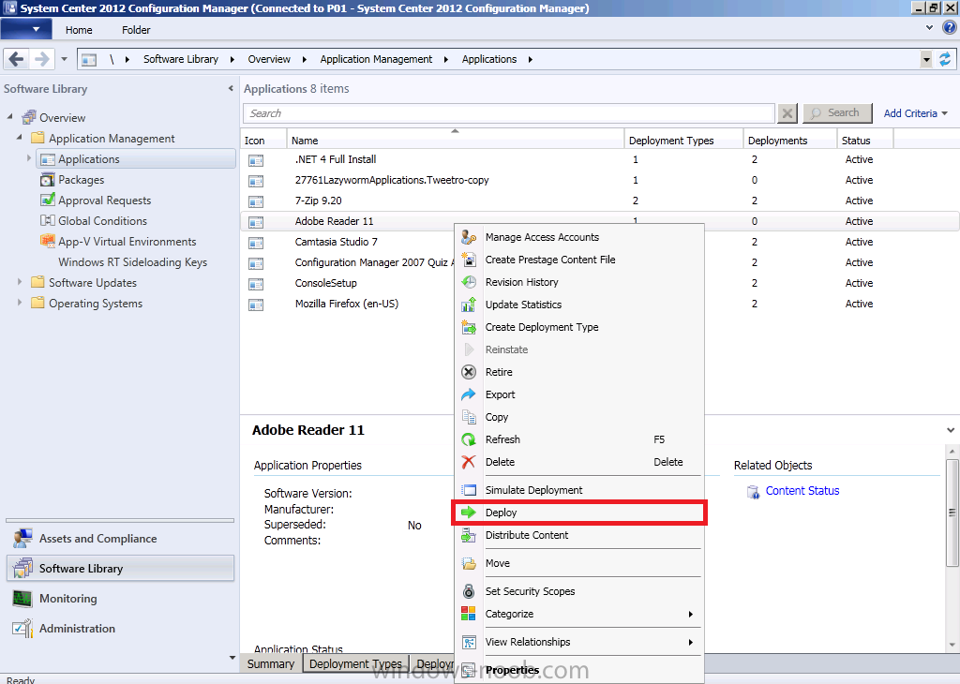Image resolution: width=960 pixels, height=684 pixels.
Task: Open the Content Status link
Action: (802, 491)
